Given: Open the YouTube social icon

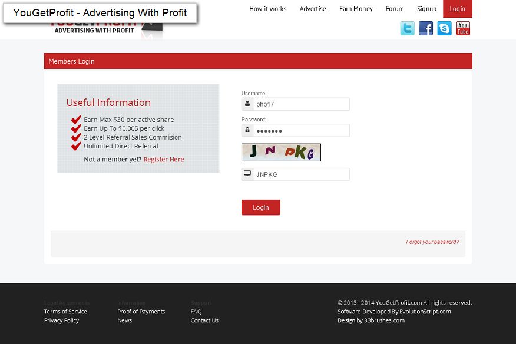Looking at the screenshot, I should pos(463,28).
